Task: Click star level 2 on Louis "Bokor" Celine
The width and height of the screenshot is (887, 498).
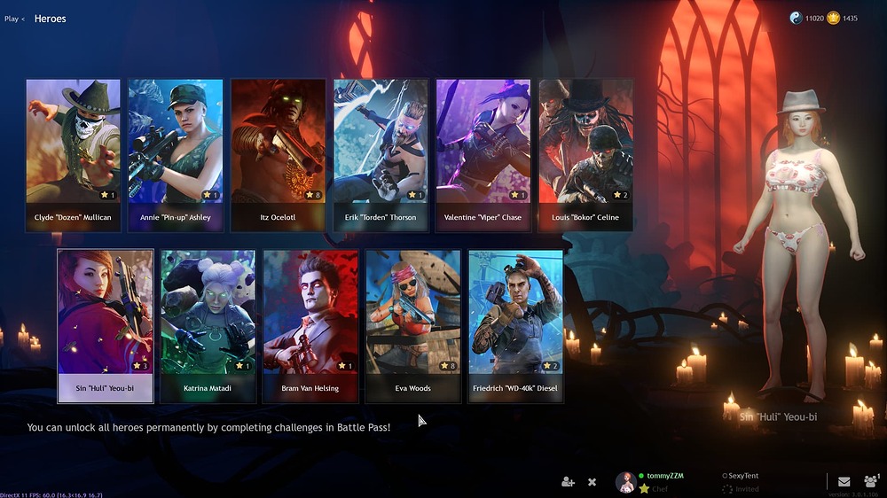Action: (x=621, y=195)
